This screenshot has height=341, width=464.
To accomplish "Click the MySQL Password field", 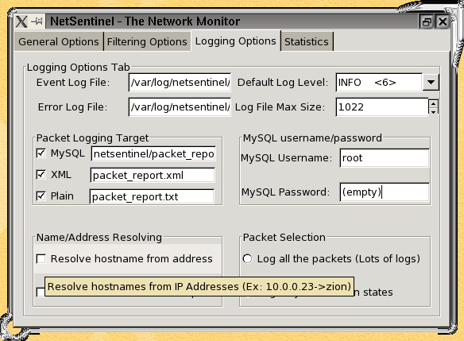I will [x=385, y=192].
